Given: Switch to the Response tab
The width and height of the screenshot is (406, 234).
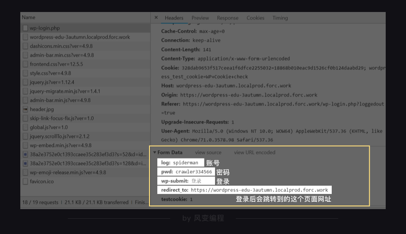Looking at the screenshot, I should tap(227, 18).
